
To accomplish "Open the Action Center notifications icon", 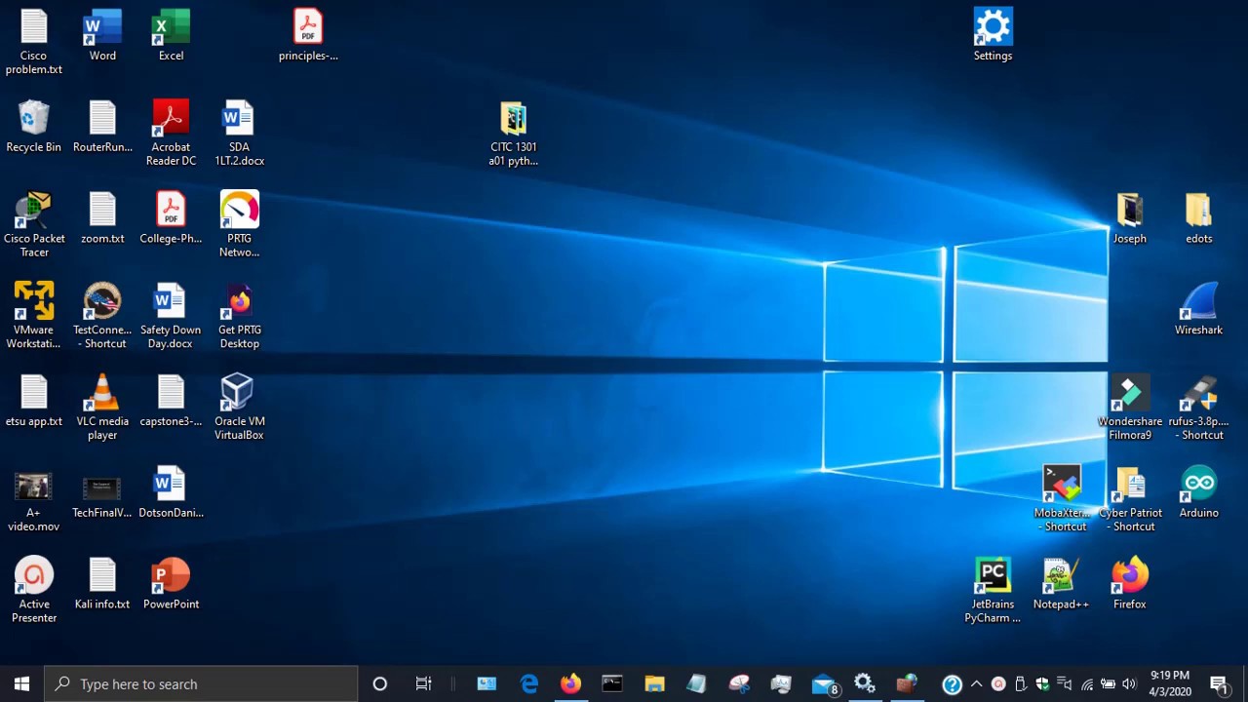I will pyautogui.click(x=1219, y=683).
